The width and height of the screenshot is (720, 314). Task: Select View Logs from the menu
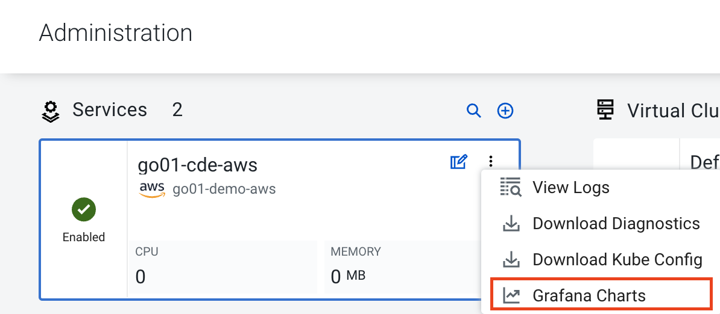pos(570,188)
